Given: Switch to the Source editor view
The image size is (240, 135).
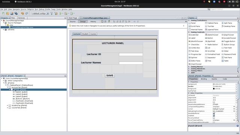Looking at the screenshot, I should click(72, 22).
